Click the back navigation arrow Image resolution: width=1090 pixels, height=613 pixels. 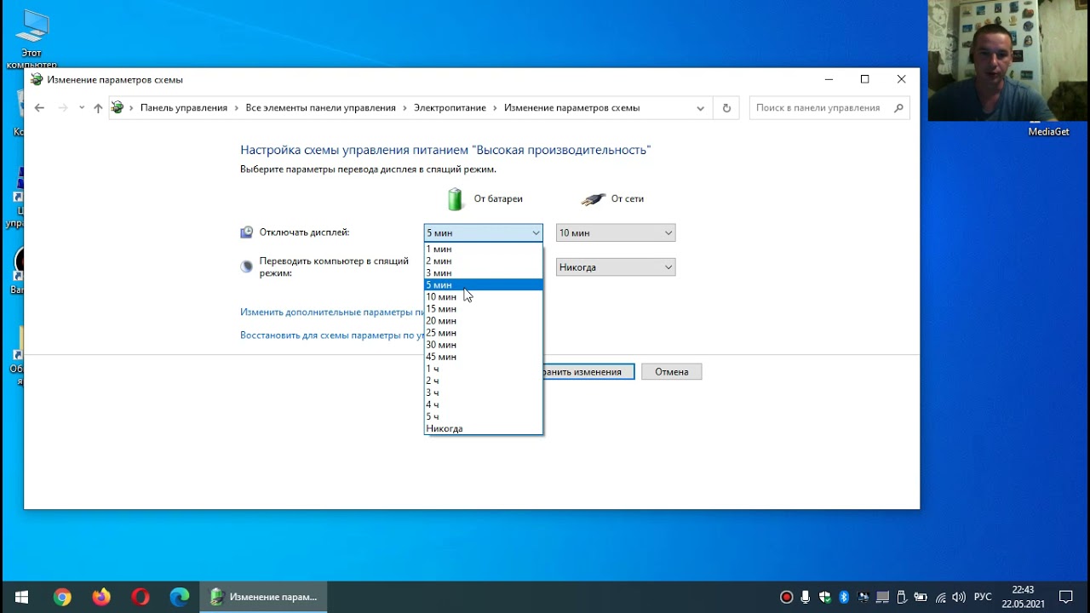pos(39,107)
